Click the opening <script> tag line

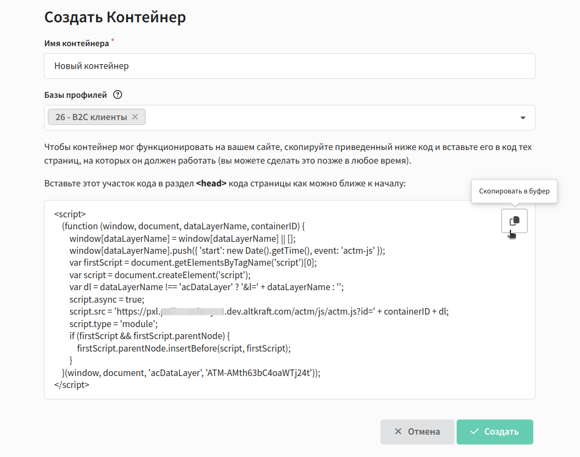pyautogui.click(x=70, y=214)
